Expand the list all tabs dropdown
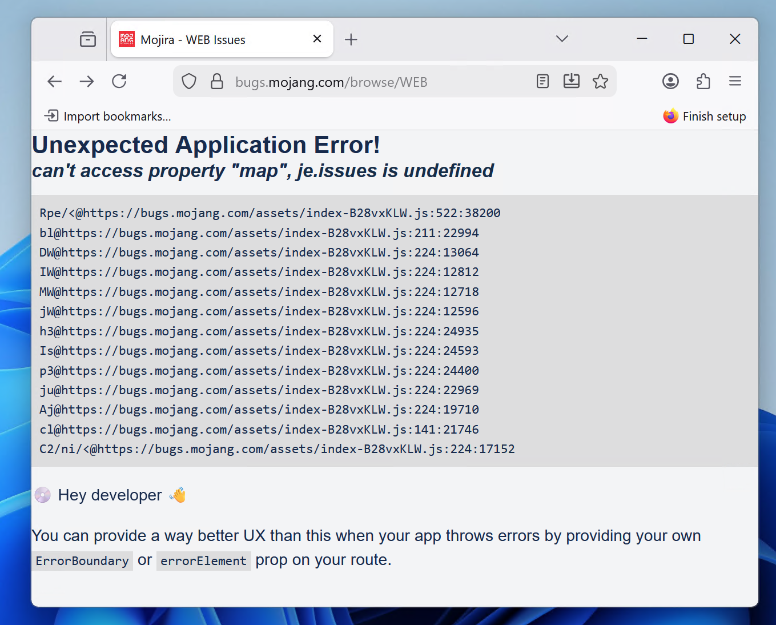Screen dimensions: 776x625 pos(562,39)
